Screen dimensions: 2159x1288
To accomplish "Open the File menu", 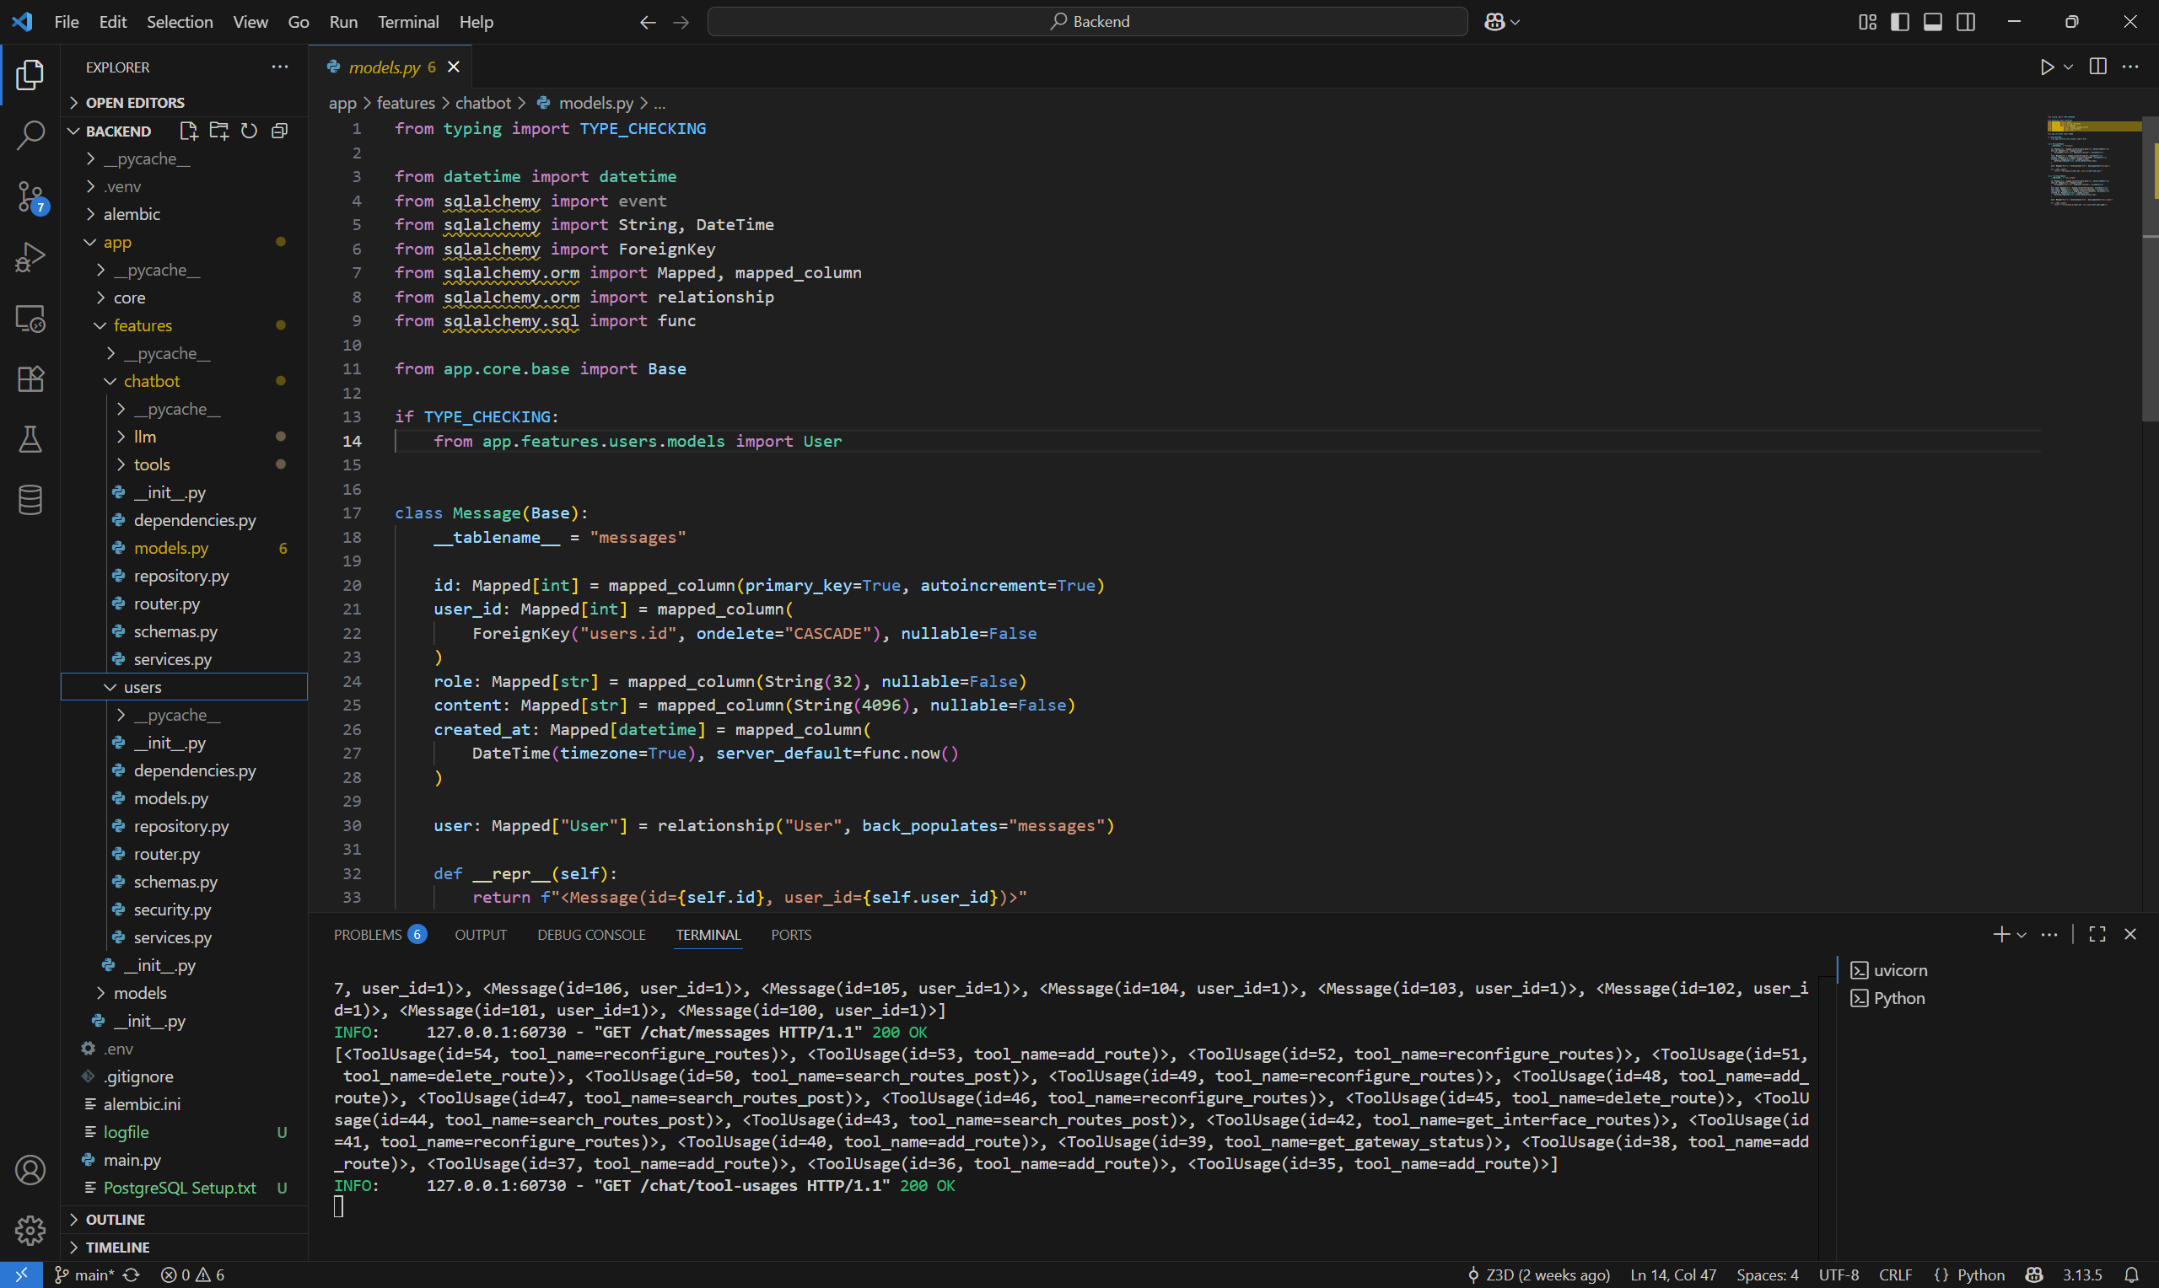I will click(x=66, y=22).
